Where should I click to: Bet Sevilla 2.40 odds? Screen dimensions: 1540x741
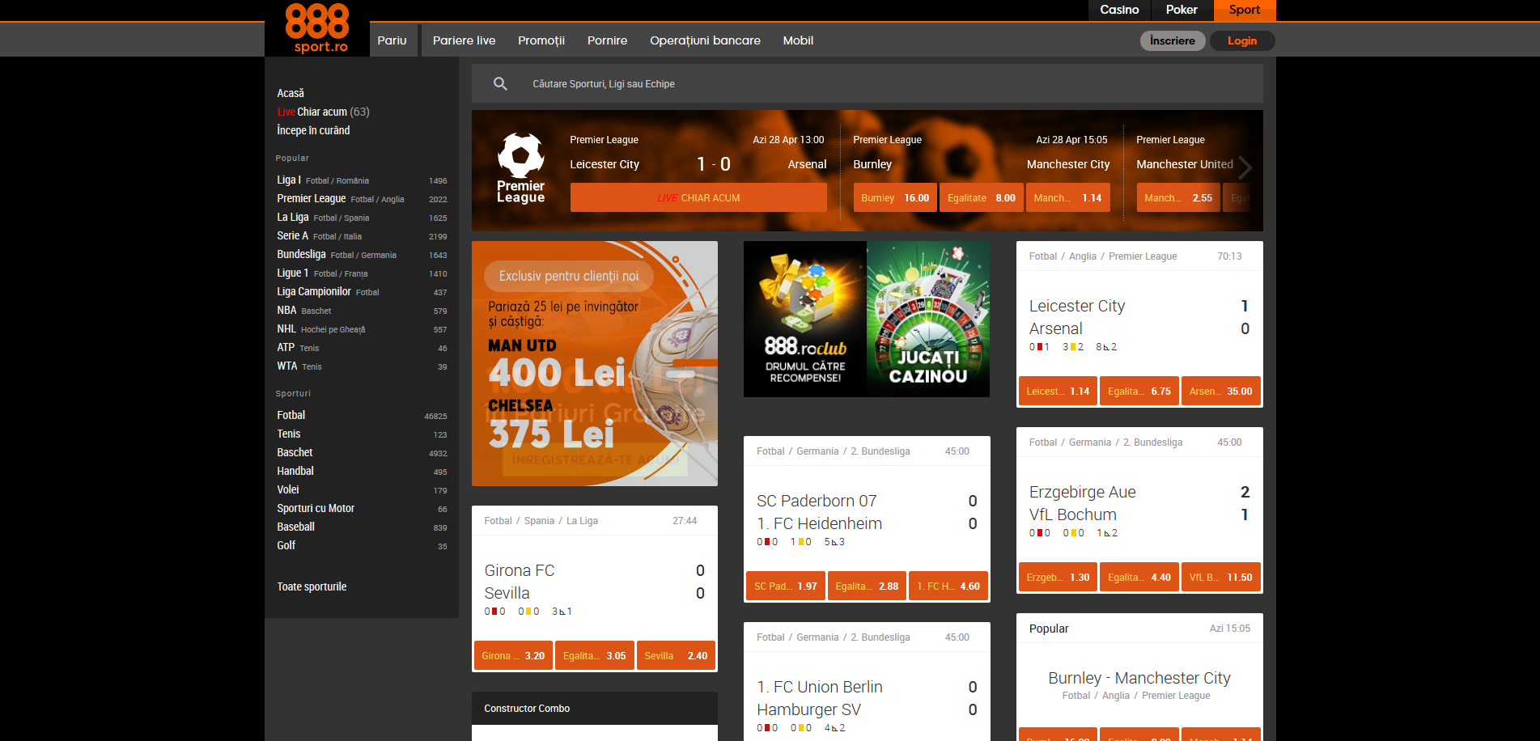pyautogui.click(x=676, y=656)
